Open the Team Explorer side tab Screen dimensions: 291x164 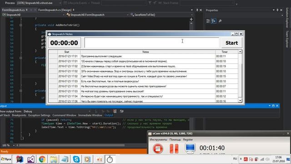[x=287, y=39]
